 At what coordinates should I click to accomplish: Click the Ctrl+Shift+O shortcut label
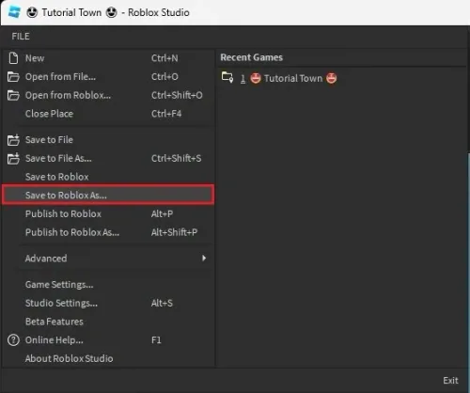pos(177,95)
